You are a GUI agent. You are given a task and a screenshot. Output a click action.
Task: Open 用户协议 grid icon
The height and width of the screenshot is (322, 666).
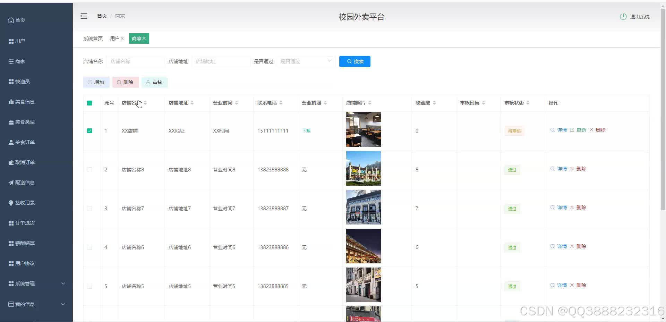(11, 263)
